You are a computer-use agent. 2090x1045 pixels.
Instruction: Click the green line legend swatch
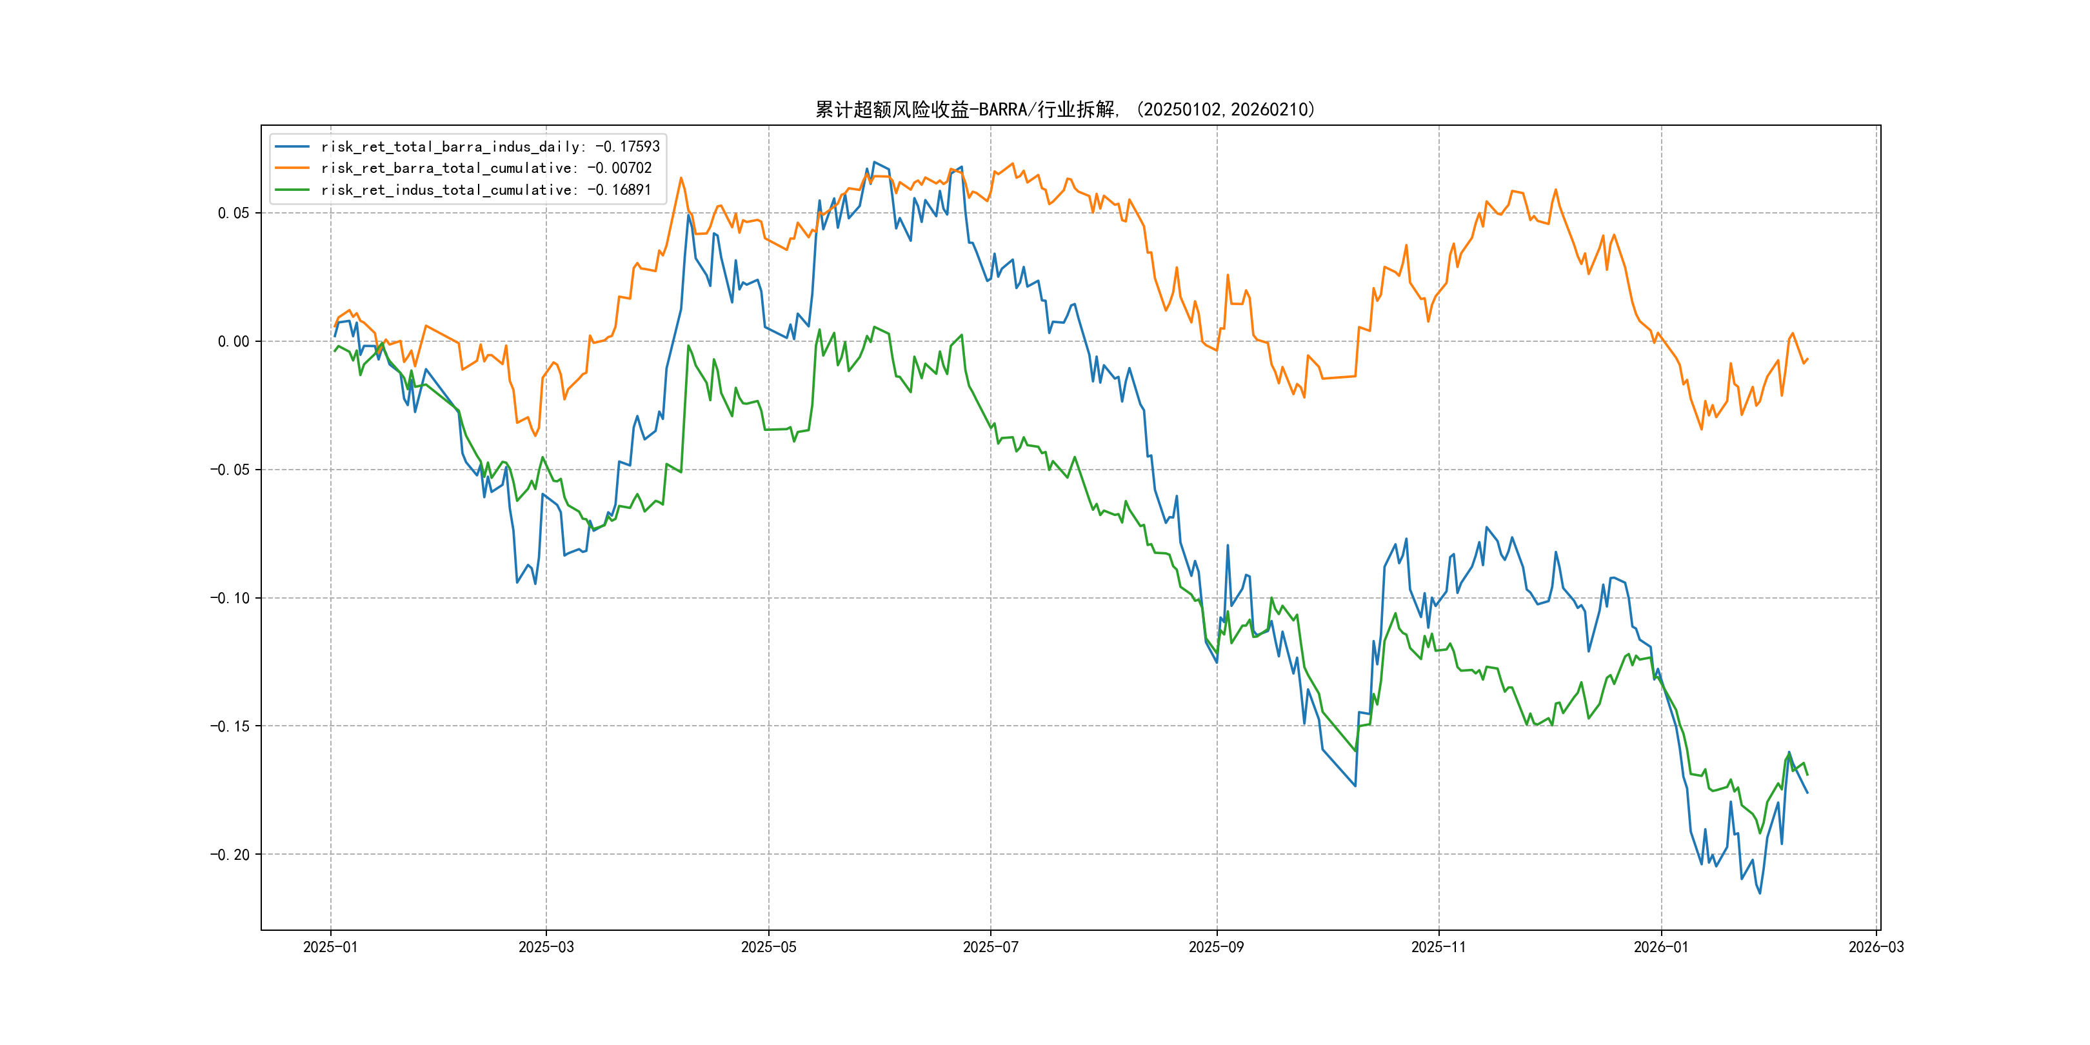292,190
